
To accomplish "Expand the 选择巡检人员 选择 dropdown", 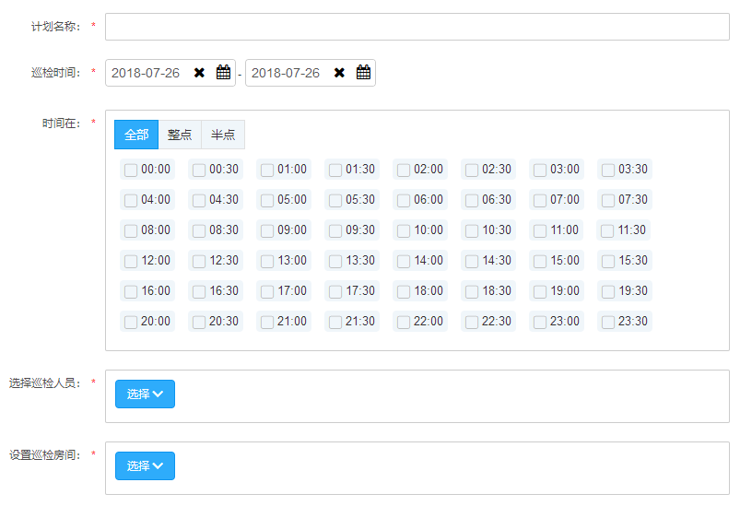I will (x=145, y=394).
